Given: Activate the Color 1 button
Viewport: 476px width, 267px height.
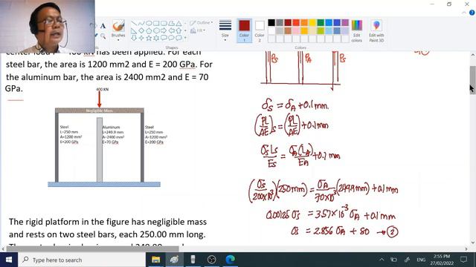Looking at the screenshot, I should (244, 30).
